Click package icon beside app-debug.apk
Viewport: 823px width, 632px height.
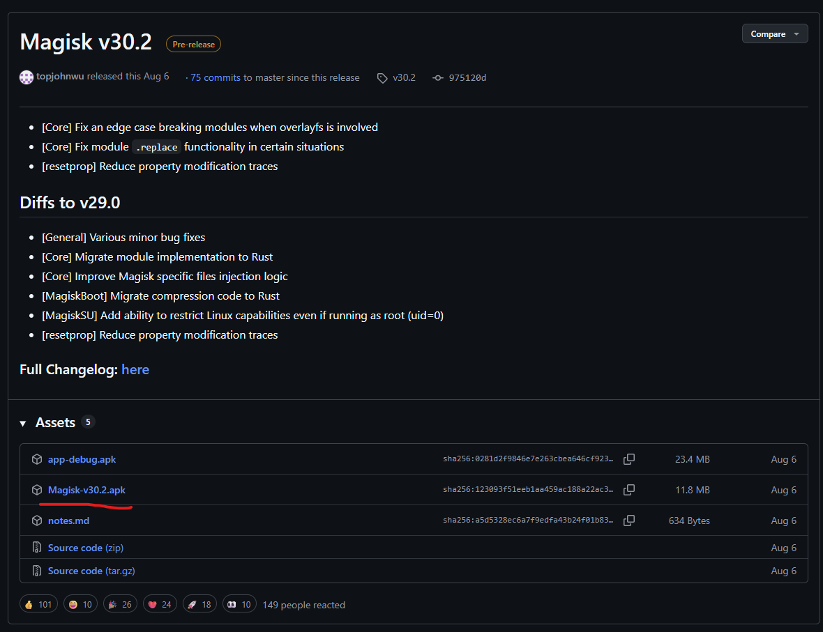pos(37,459)
